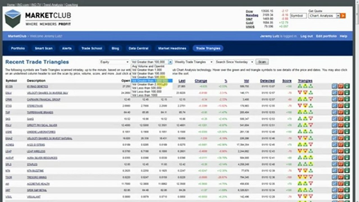Open Market Headlines tab
This screenshot has width=359, height=202.
coord(172,48)
